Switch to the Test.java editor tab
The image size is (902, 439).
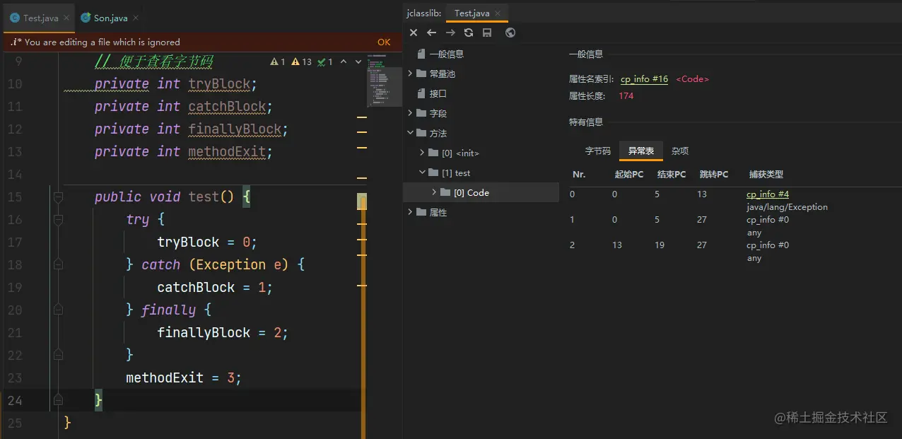[40, 18]
